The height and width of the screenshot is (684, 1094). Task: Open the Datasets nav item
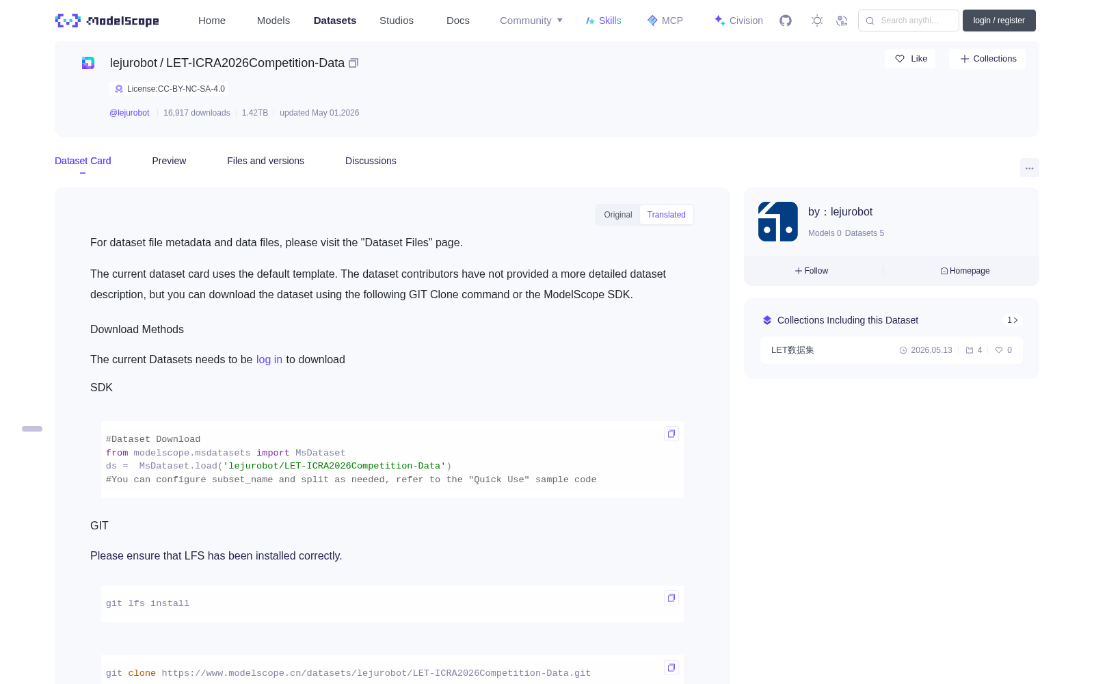tap(335, 21)
